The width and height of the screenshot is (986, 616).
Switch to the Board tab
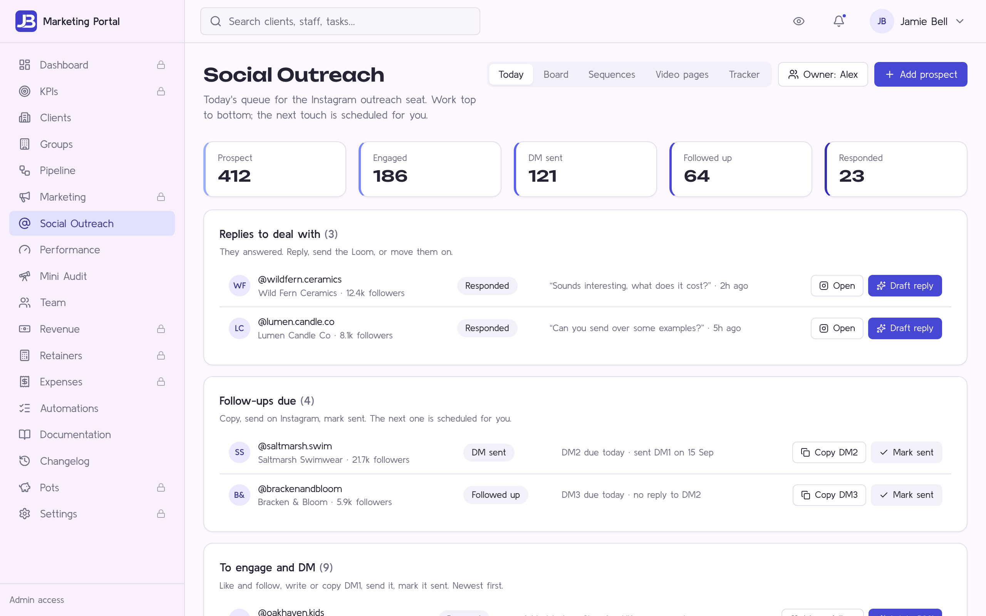[x=556, y=74]
